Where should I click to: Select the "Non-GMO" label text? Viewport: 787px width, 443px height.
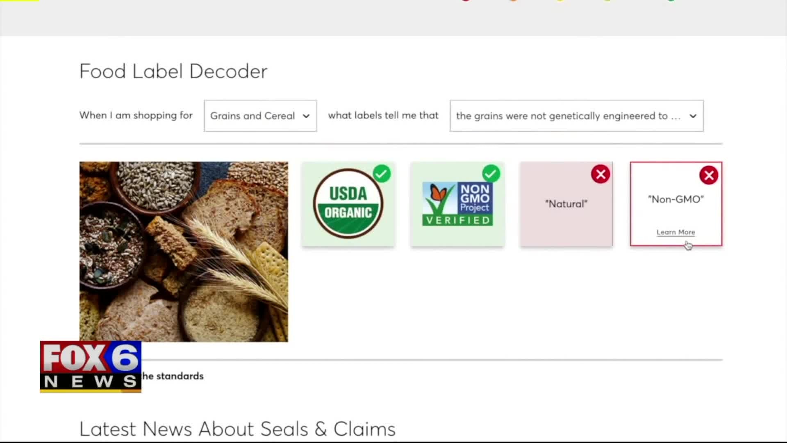676,199
